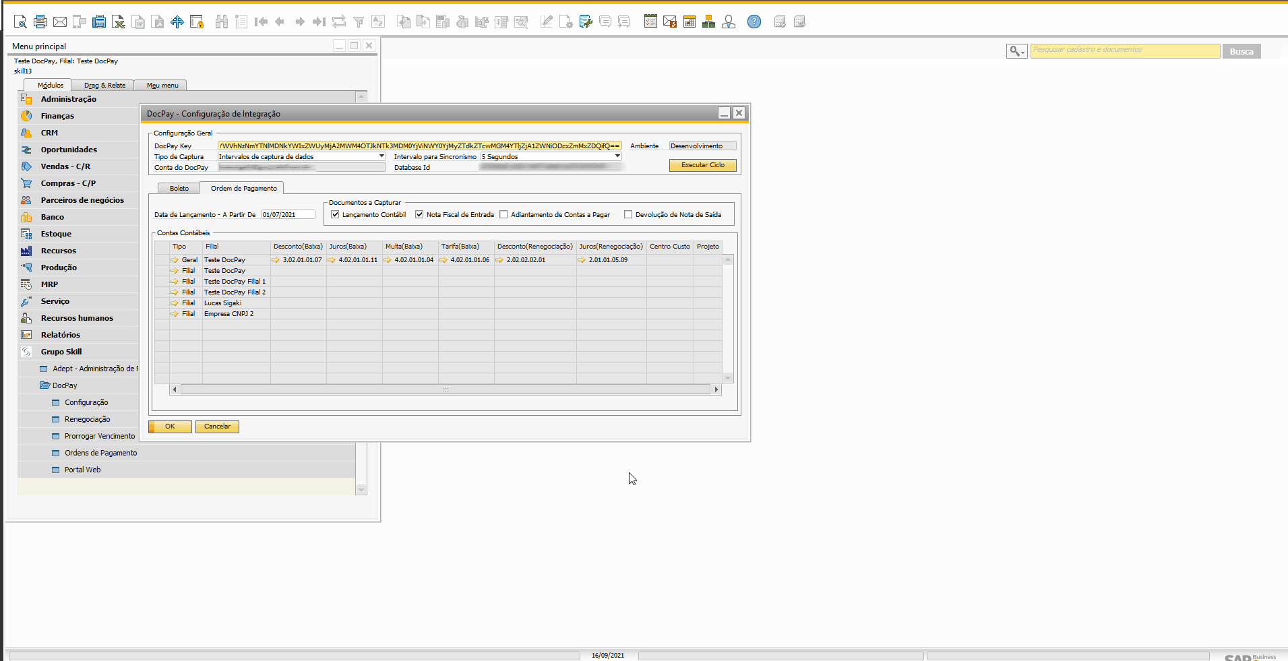Export to PDF using the toolbar icon
The height and width of the screenshot is (661, 1288).
[x=158, y=22]
